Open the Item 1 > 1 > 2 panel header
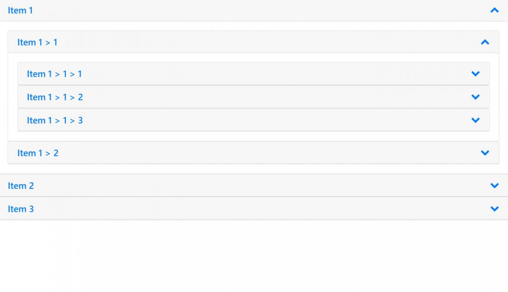508x292 pixels. (253, 97)
